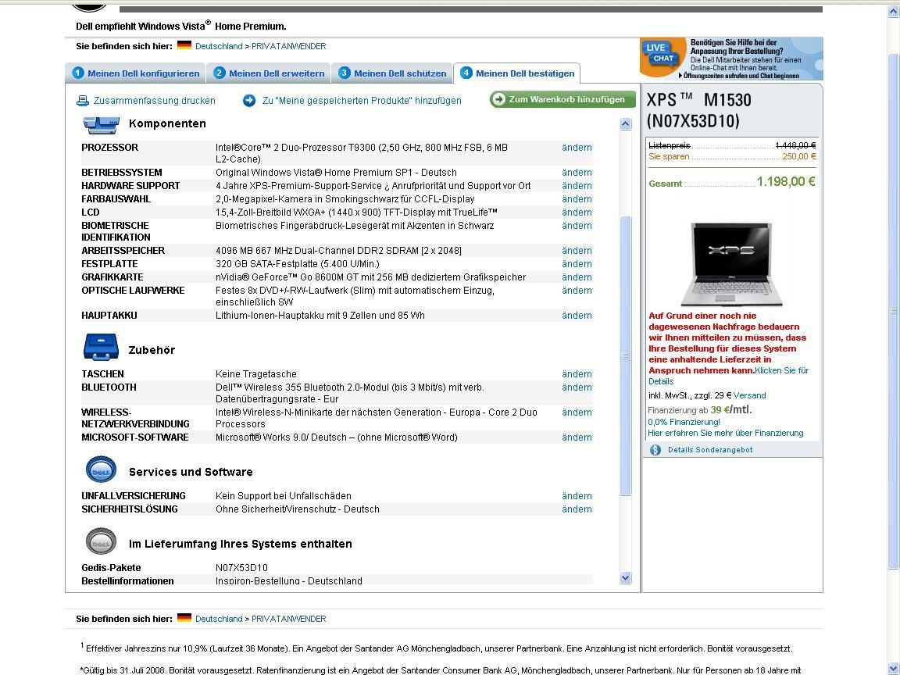Change BIOMETRISCHE IDENTIFIKATION via ändern
The width and height of the screenshot is (900, 675).
click(577, 226)
